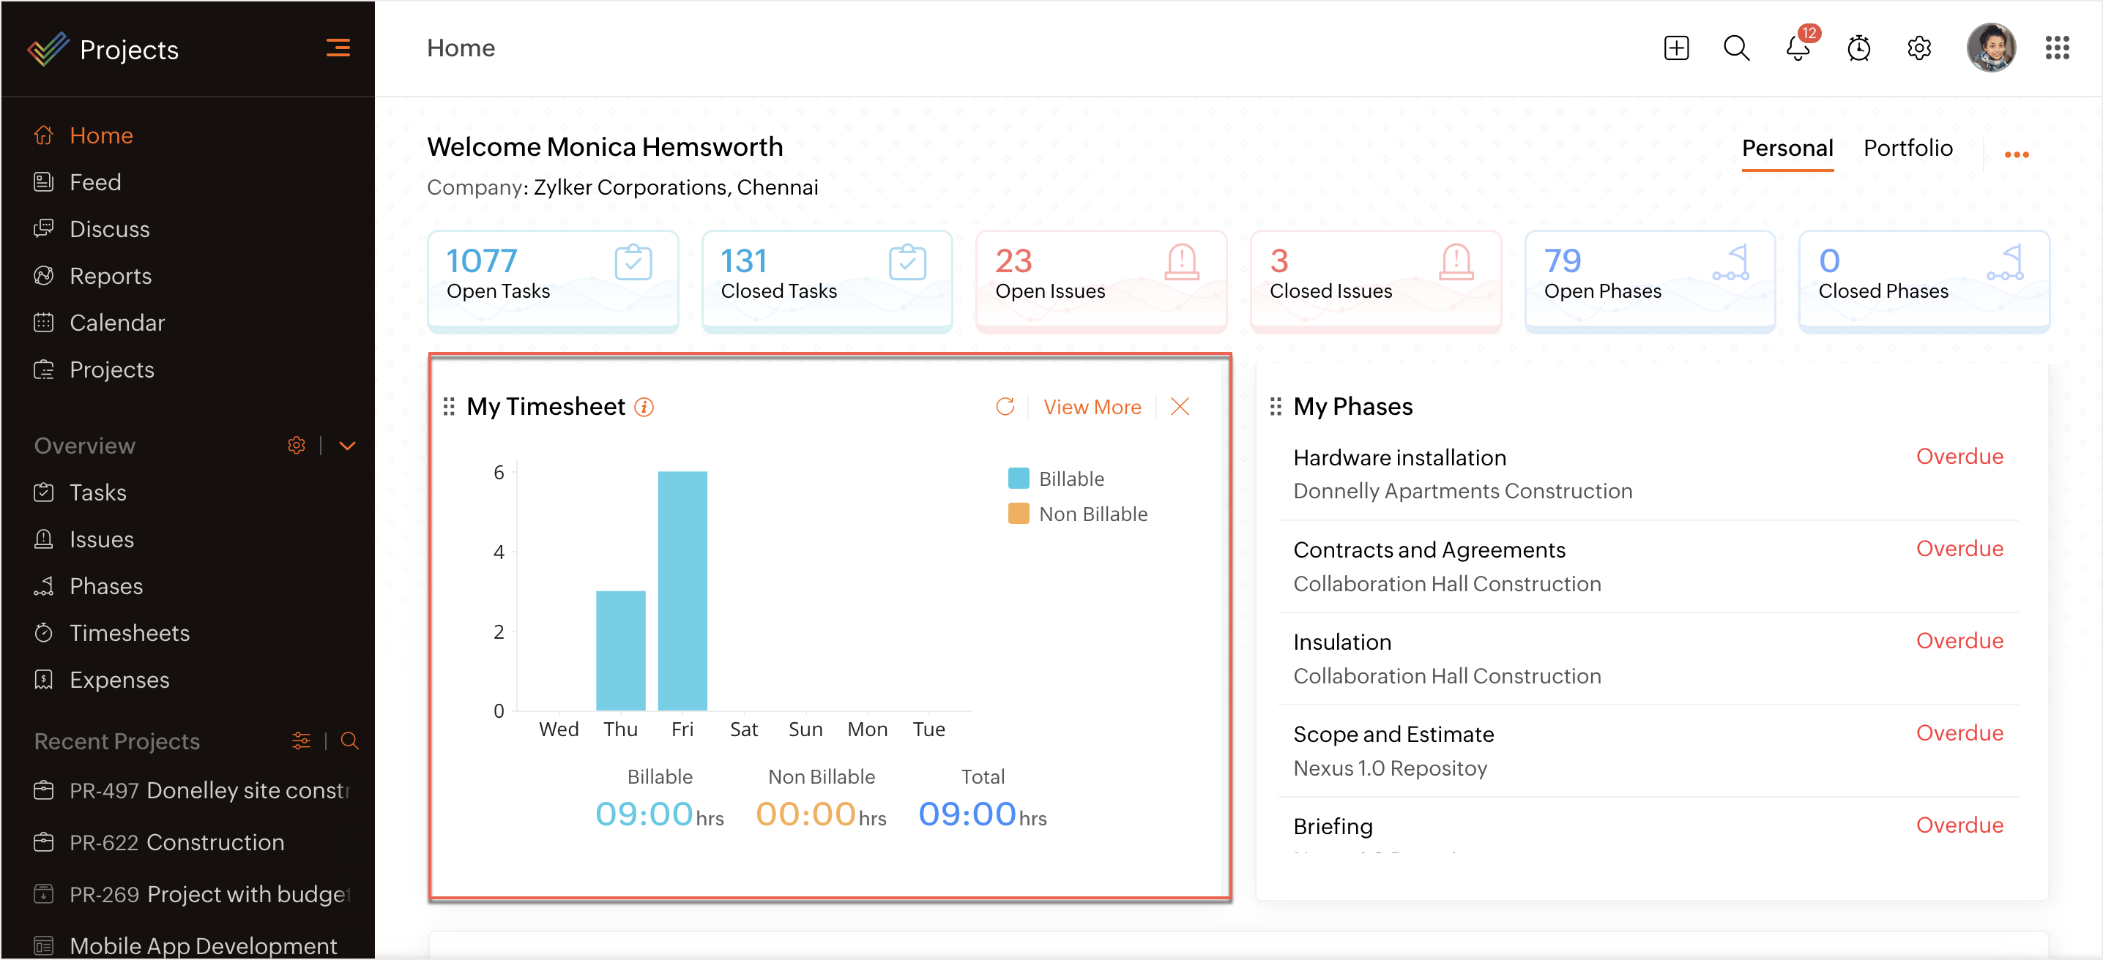Open the user profile avatar
Image resolution: width=2103 pixels, height=960 pixels.
(1990, 48)
